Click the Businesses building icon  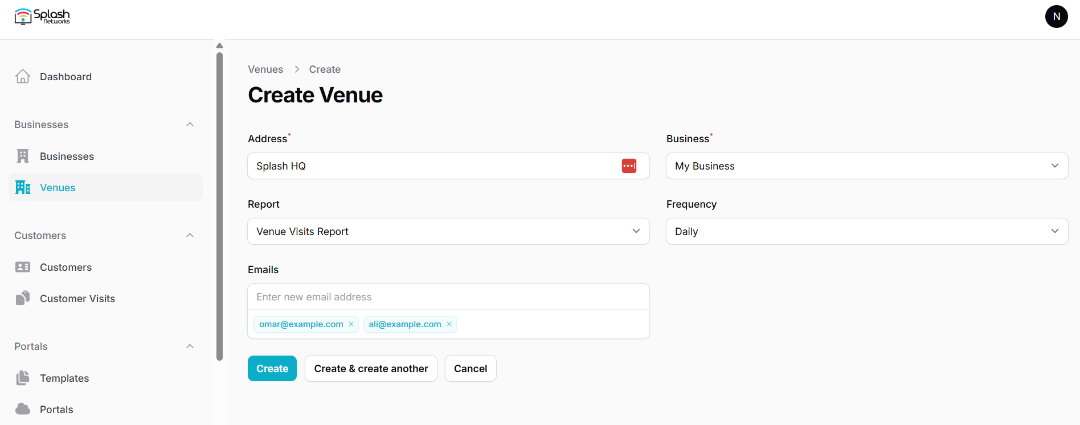coord(23,156)
